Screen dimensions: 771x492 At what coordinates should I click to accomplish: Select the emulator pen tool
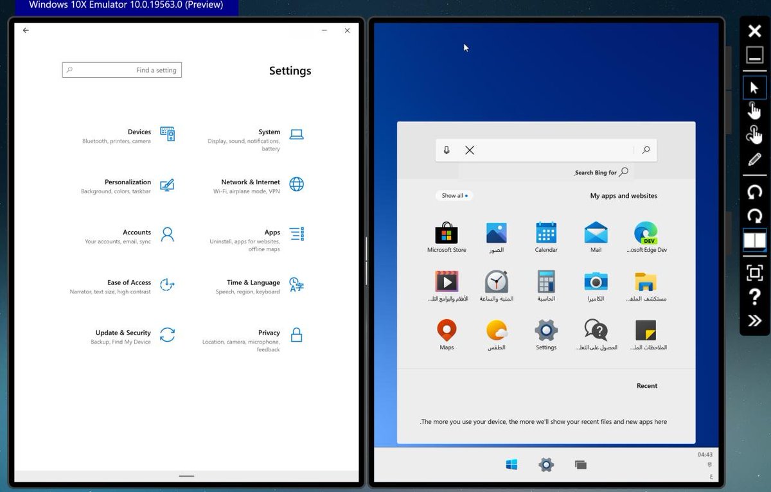755,159
